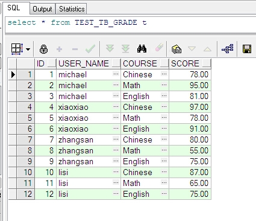This screenshot has height=221, width=256.
Task: Click the fetch last page icon
Action: [125, 49]
